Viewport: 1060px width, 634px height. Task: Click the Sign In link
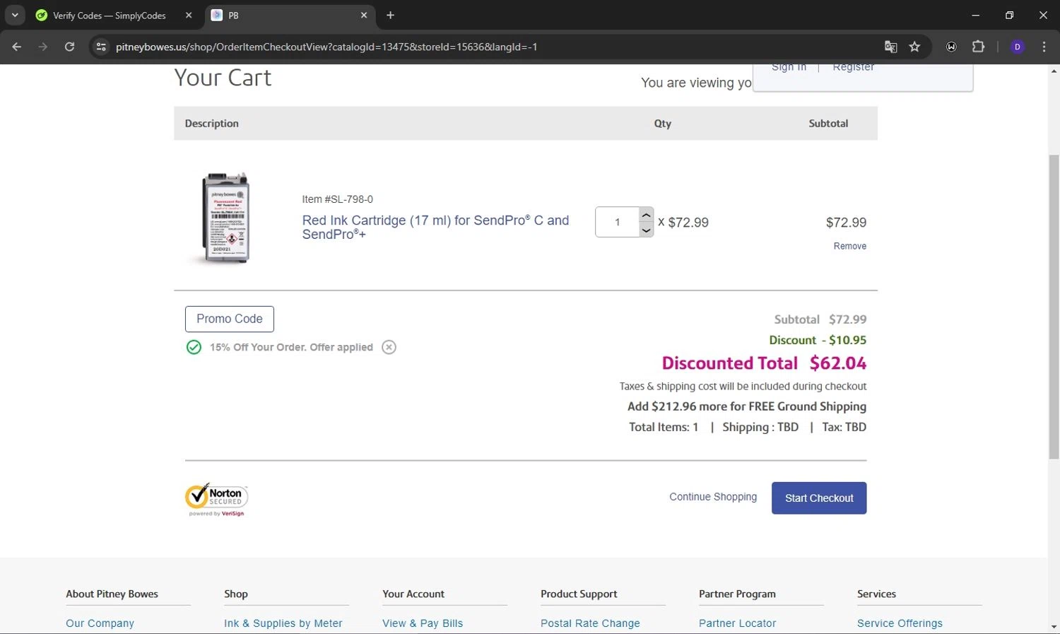coord(789,67)
